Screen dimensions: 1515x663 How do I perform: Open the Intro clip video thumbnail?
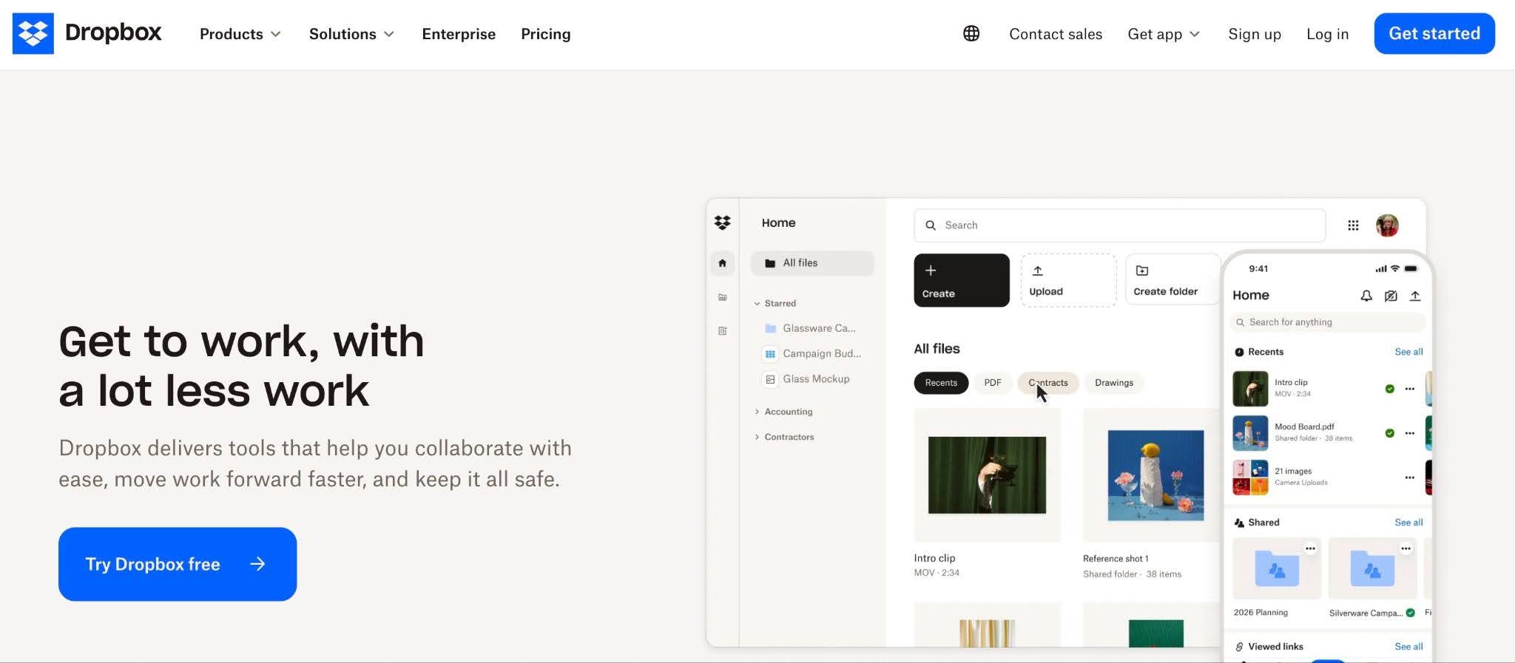tap(987, 475)
